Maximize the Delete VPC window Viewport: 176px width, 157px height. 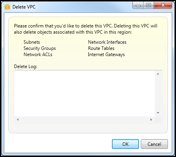tap(149, 5)
